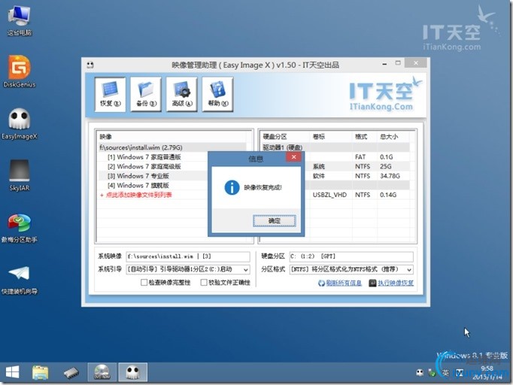Click red 点此添加映像文件到列表 entry

pyautogui.click(x=136, y=195)
